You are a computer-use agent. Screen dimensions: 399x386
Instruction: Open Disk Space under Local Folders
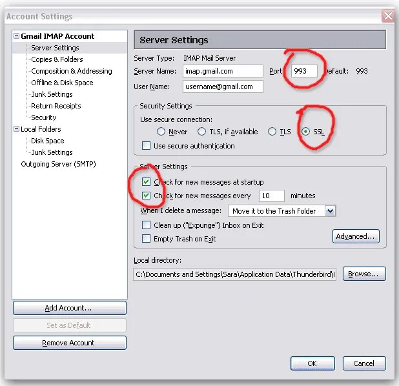[48, 141]
